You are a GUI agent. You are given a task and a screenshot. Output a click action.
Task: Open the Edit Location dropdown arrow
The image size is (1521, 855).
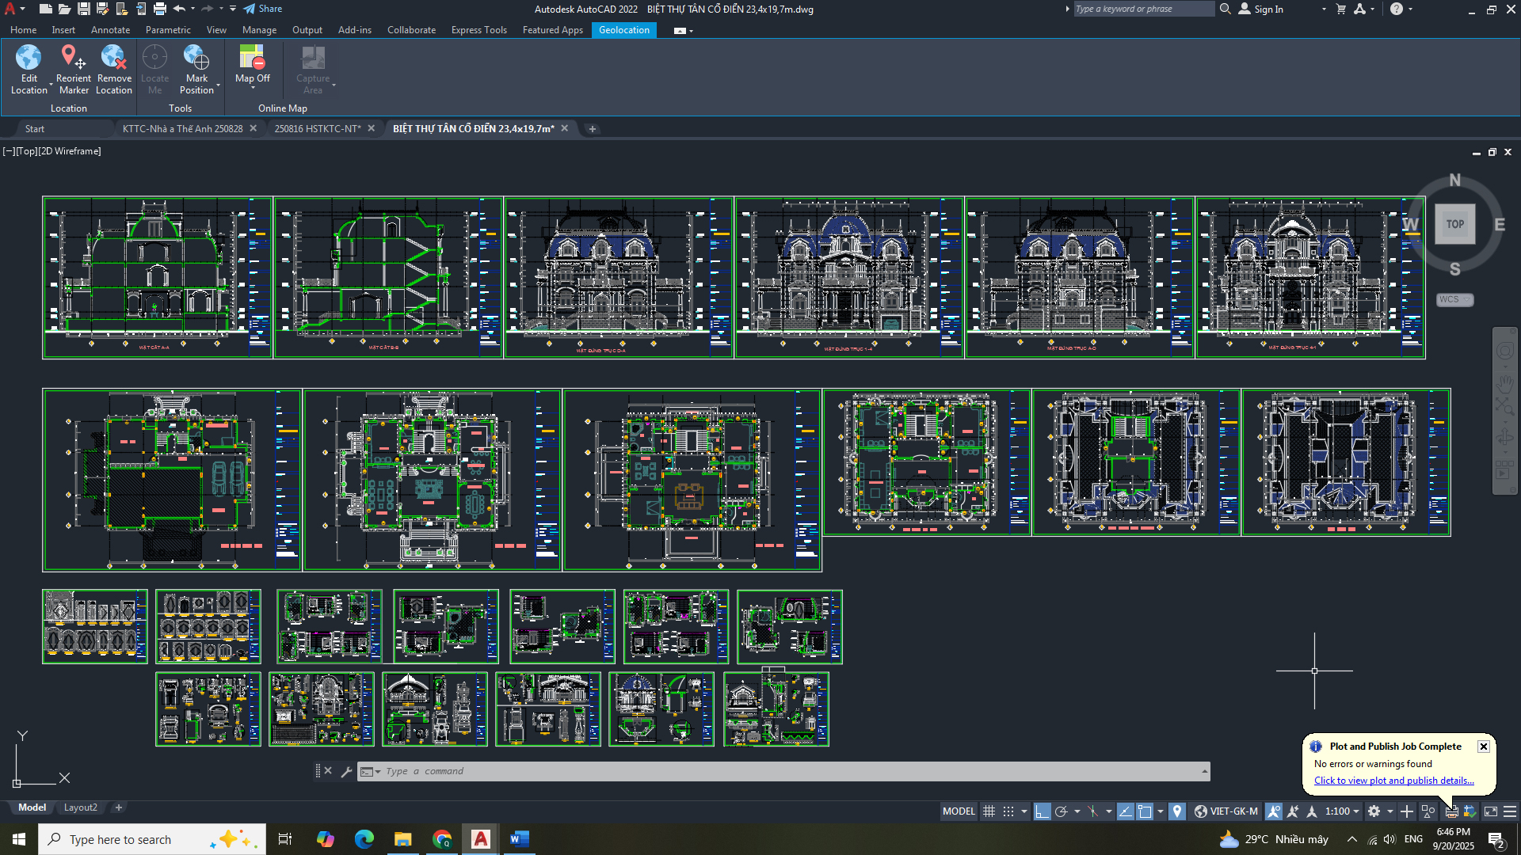51,85
